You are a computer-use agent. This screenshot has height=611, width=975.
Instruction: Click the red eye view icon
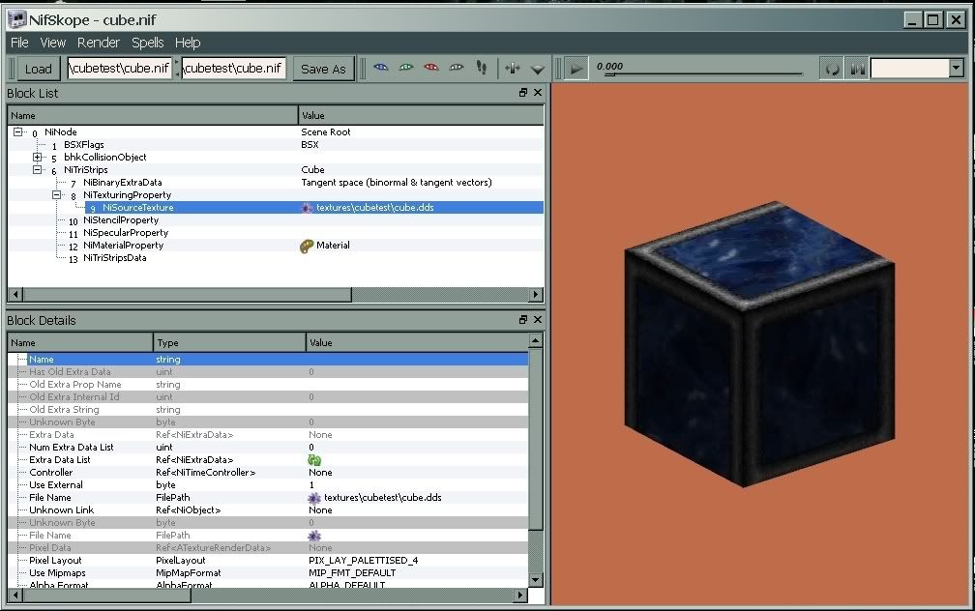coord(431,68)
